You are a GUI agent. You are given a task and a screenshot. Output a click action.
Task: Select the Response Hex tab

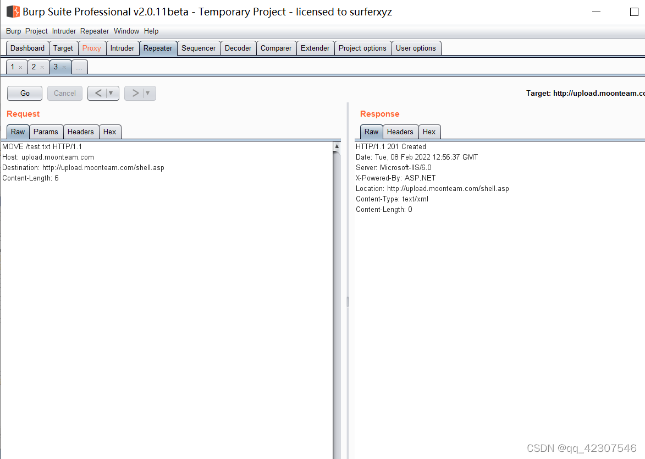point(429,132)
